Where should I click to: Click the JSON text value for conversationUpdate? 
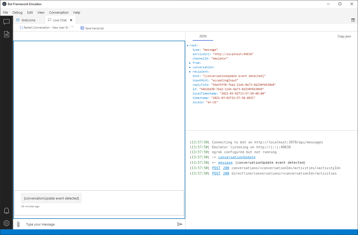[x=234, y=76]
